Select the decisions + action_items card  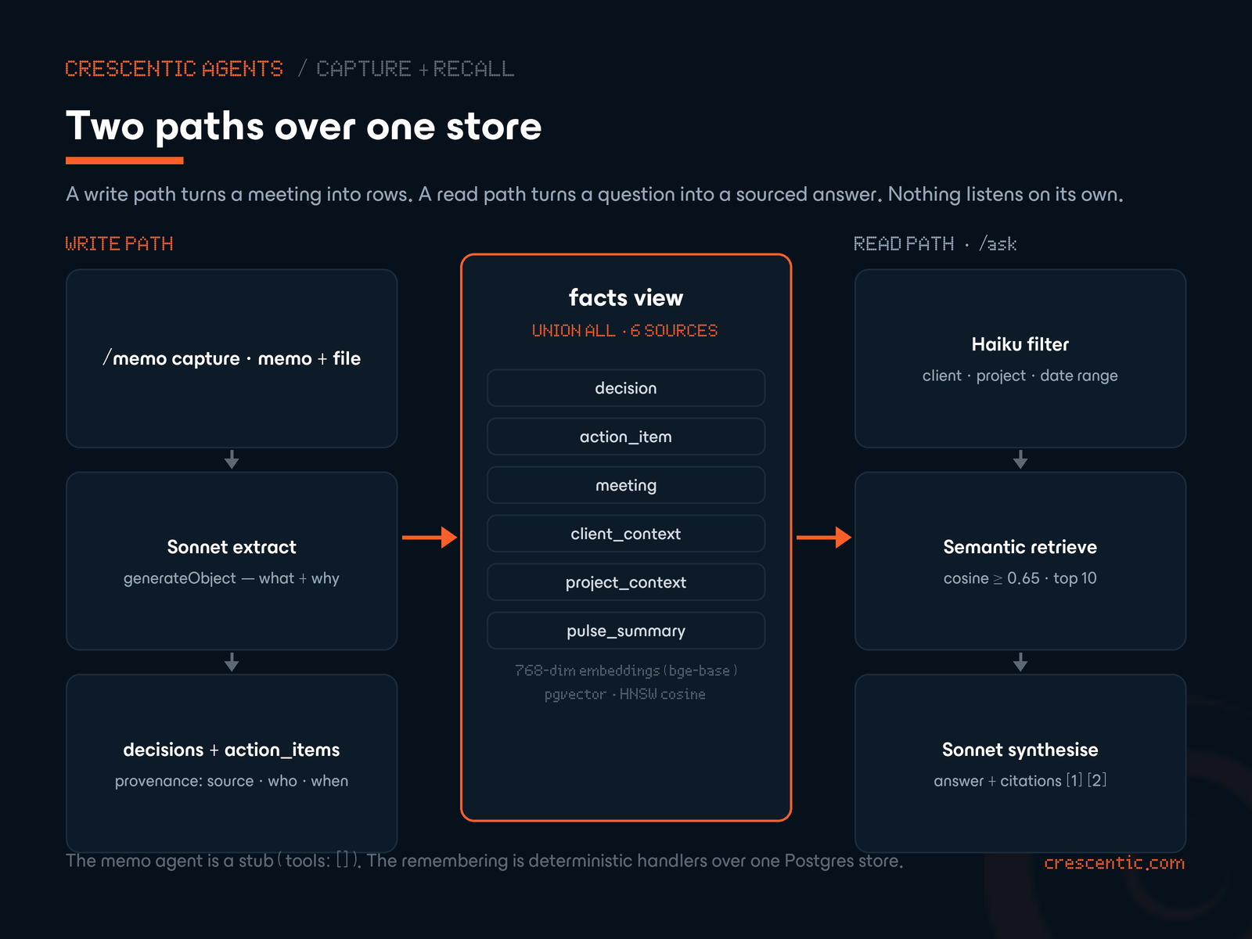pos(232,764)
